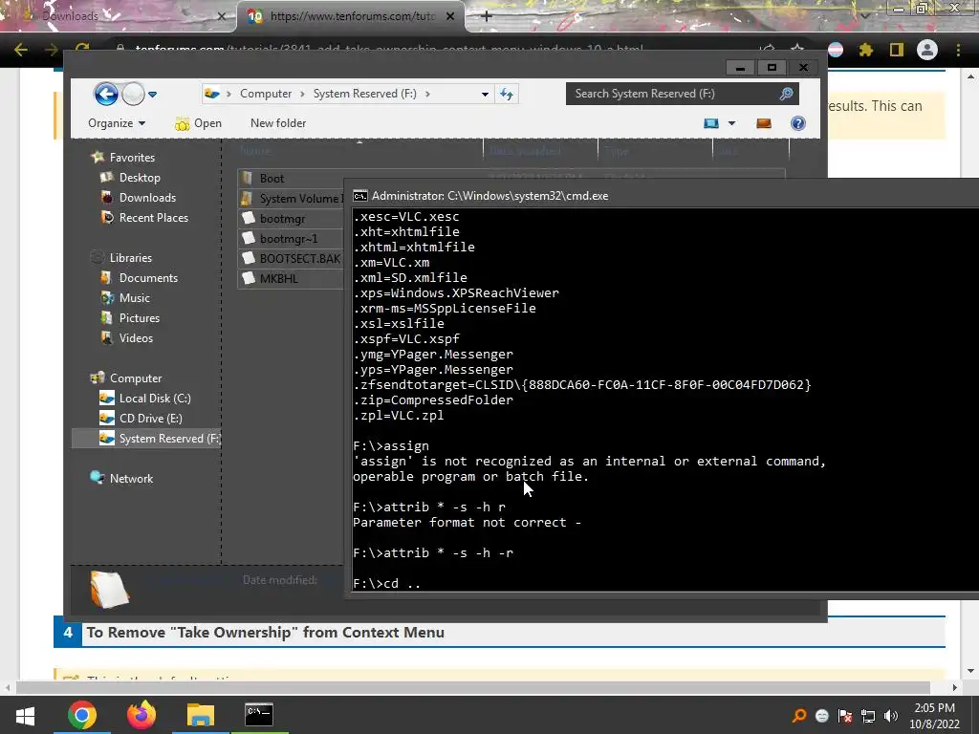Image resolution: width=979 pixels, height=734 pixels.
Task: Open the Documents library
Action: (x=140, y=278)
